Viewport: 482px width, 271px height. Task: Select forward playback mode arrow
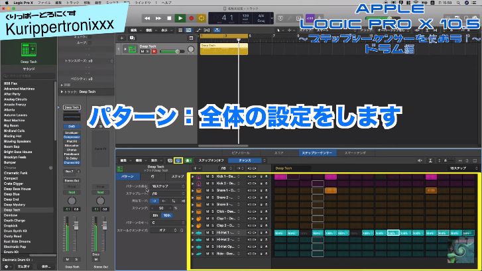[154, 201]
